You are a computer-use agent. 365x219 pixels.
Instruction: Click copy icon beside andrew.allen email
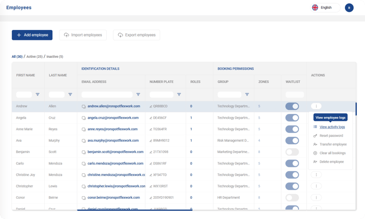(83, 106)
